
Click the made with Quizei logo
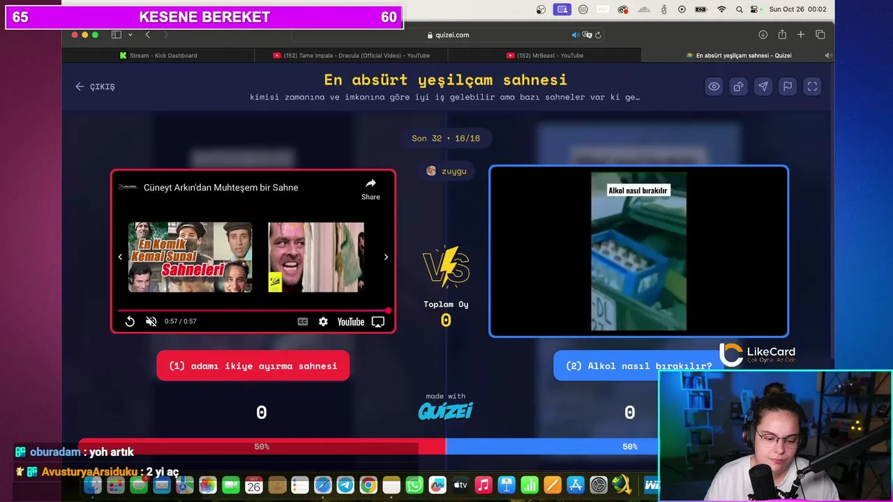pos(446,406)
